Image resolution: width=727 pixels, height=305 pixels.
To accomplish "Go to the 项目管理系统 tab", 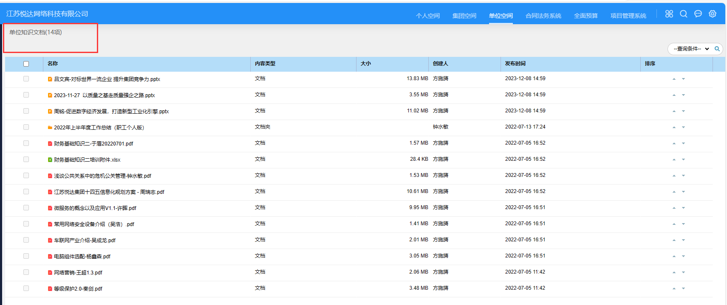I will (628, 16).
